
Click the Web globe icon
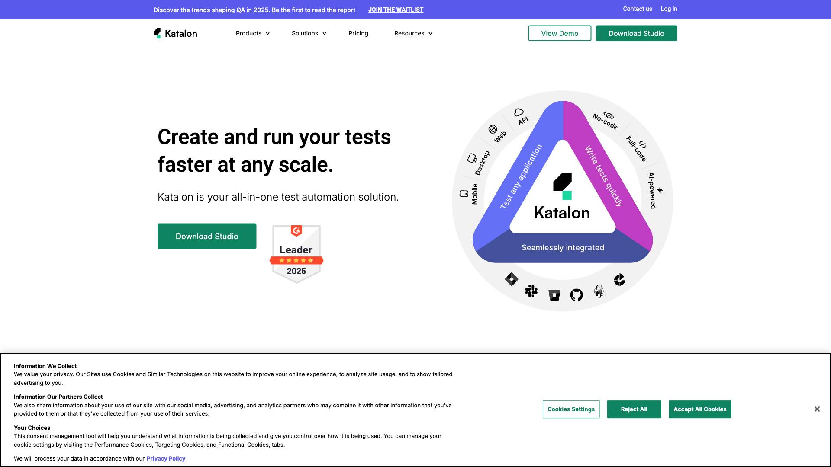click(493, 129)
